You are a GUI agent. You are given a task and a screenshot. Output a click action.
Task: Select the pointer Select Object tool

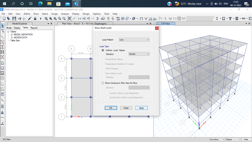(3, 26)
